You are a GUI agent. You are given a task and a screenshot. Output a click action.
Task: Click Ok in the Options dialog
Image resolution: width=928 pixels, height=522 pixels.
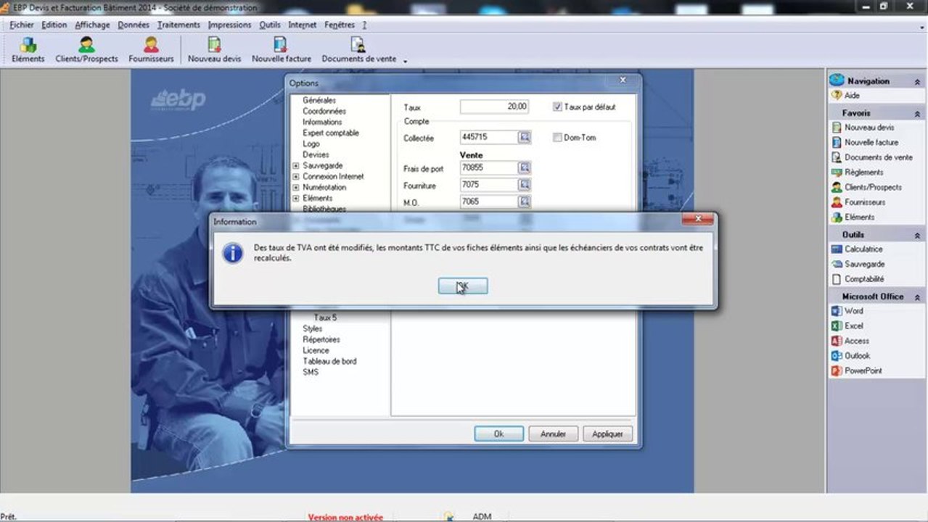coord(498,434)
